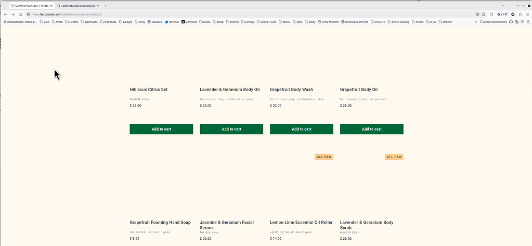The image size is (532, 246).
Task: Click the $ 8.00 price text
Action: [x=134, y=239]
